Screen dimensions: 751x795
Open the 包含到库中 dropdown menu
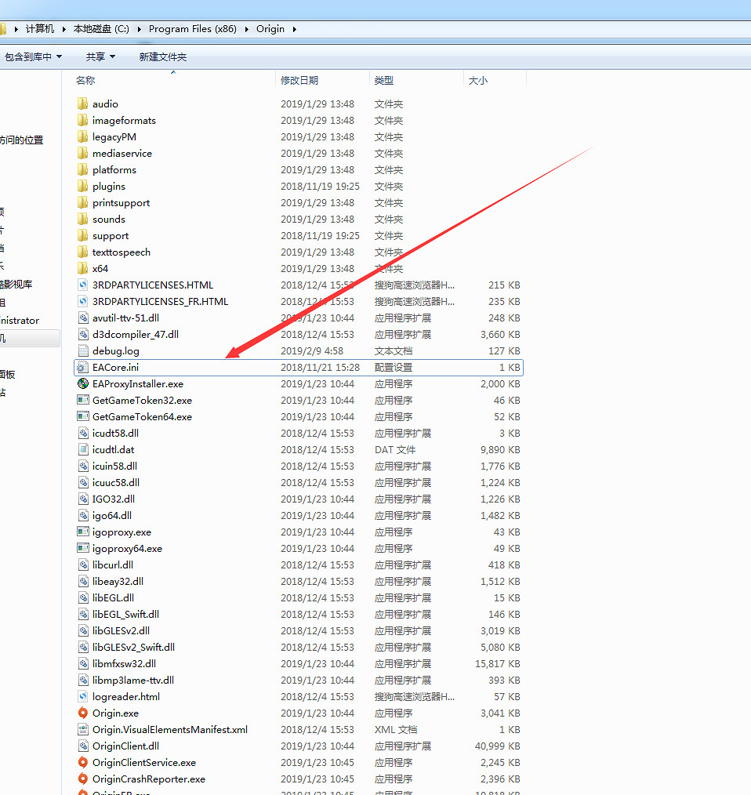33,57
